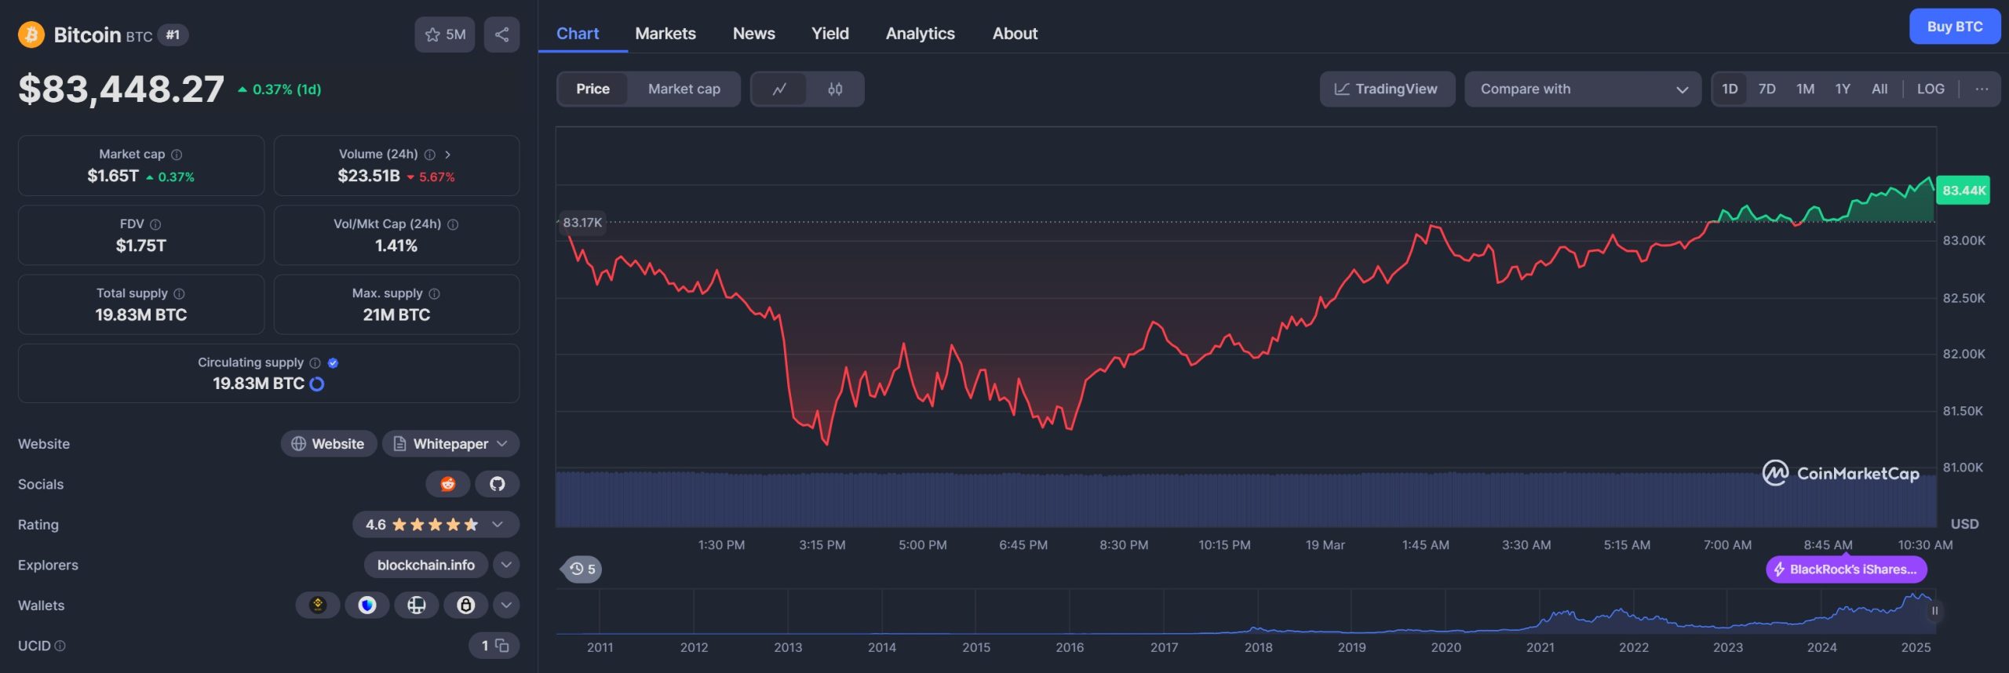The image size is (2009, 673).
Task: Open the Markets tab
Action: pyautogui.click(x=665, y=33)
